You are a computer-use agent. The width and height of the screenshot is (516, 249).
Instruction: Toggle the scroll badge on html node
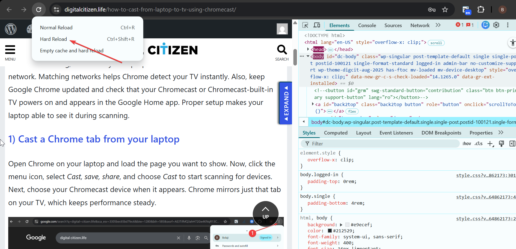coord(436,43)
